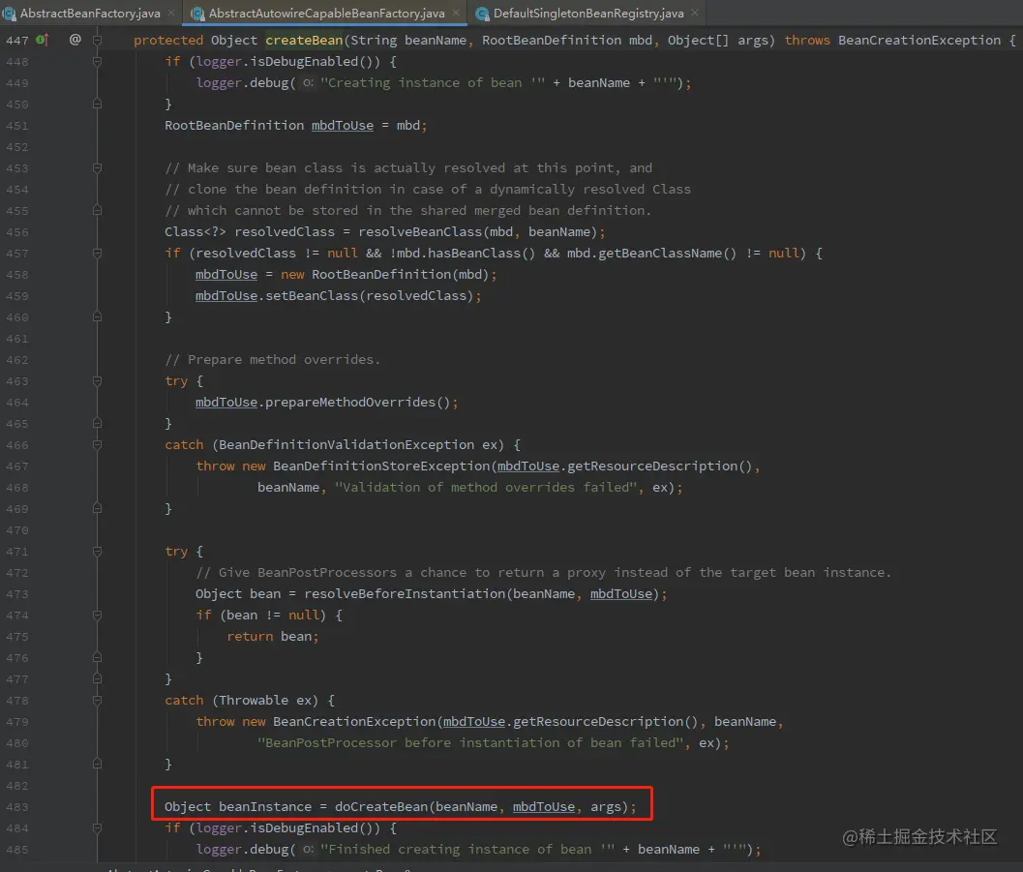Click BeanDefinitionStoreException on line 467
The image size is (1023, 872).
point(381,466)
